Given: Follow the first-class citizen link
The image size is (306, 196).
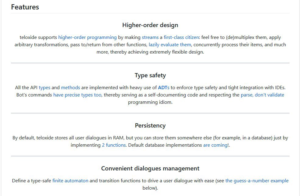Looking at the screenshot, I should [181, 37].
